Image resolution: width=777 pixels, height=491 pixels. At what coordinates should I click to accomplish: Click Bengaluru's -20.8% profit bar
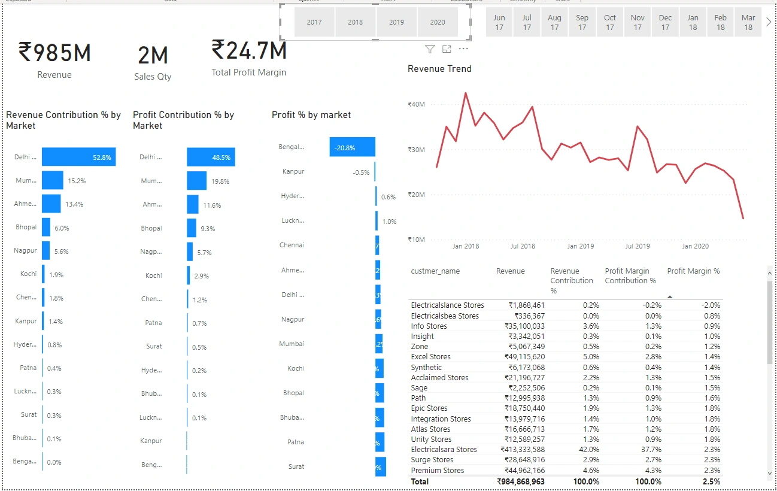pyautogui.click(x=352, y=147)
